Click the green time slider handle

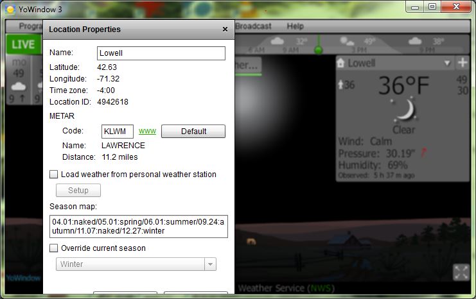click(x=317, y=49)
